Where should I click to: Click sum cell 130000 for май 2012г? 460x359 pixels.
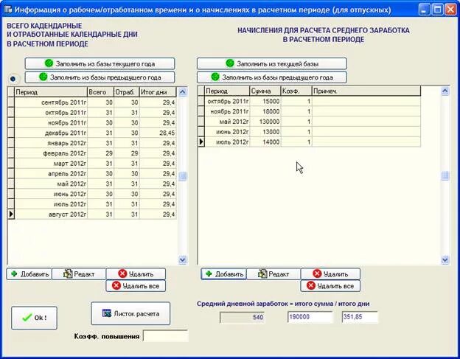pyautogui.click(x=265, y=122)
